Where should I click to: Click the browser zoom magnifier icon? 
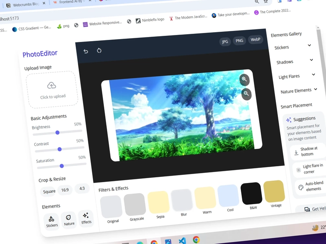(x=257, y=2)
